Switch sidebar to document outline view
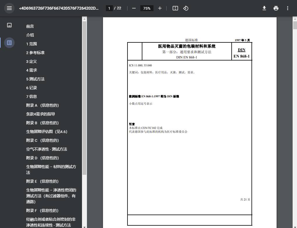 coord(9,43)
